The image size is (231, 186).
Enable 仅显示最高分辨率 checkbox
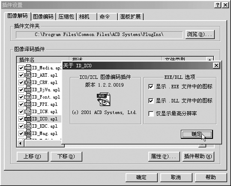tap(151, 114)
